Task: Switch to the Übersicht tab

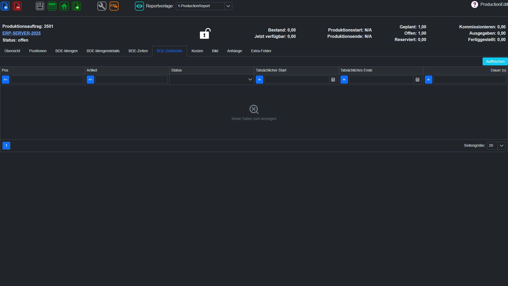Action: pyautogui.click(x=12, y=51)
